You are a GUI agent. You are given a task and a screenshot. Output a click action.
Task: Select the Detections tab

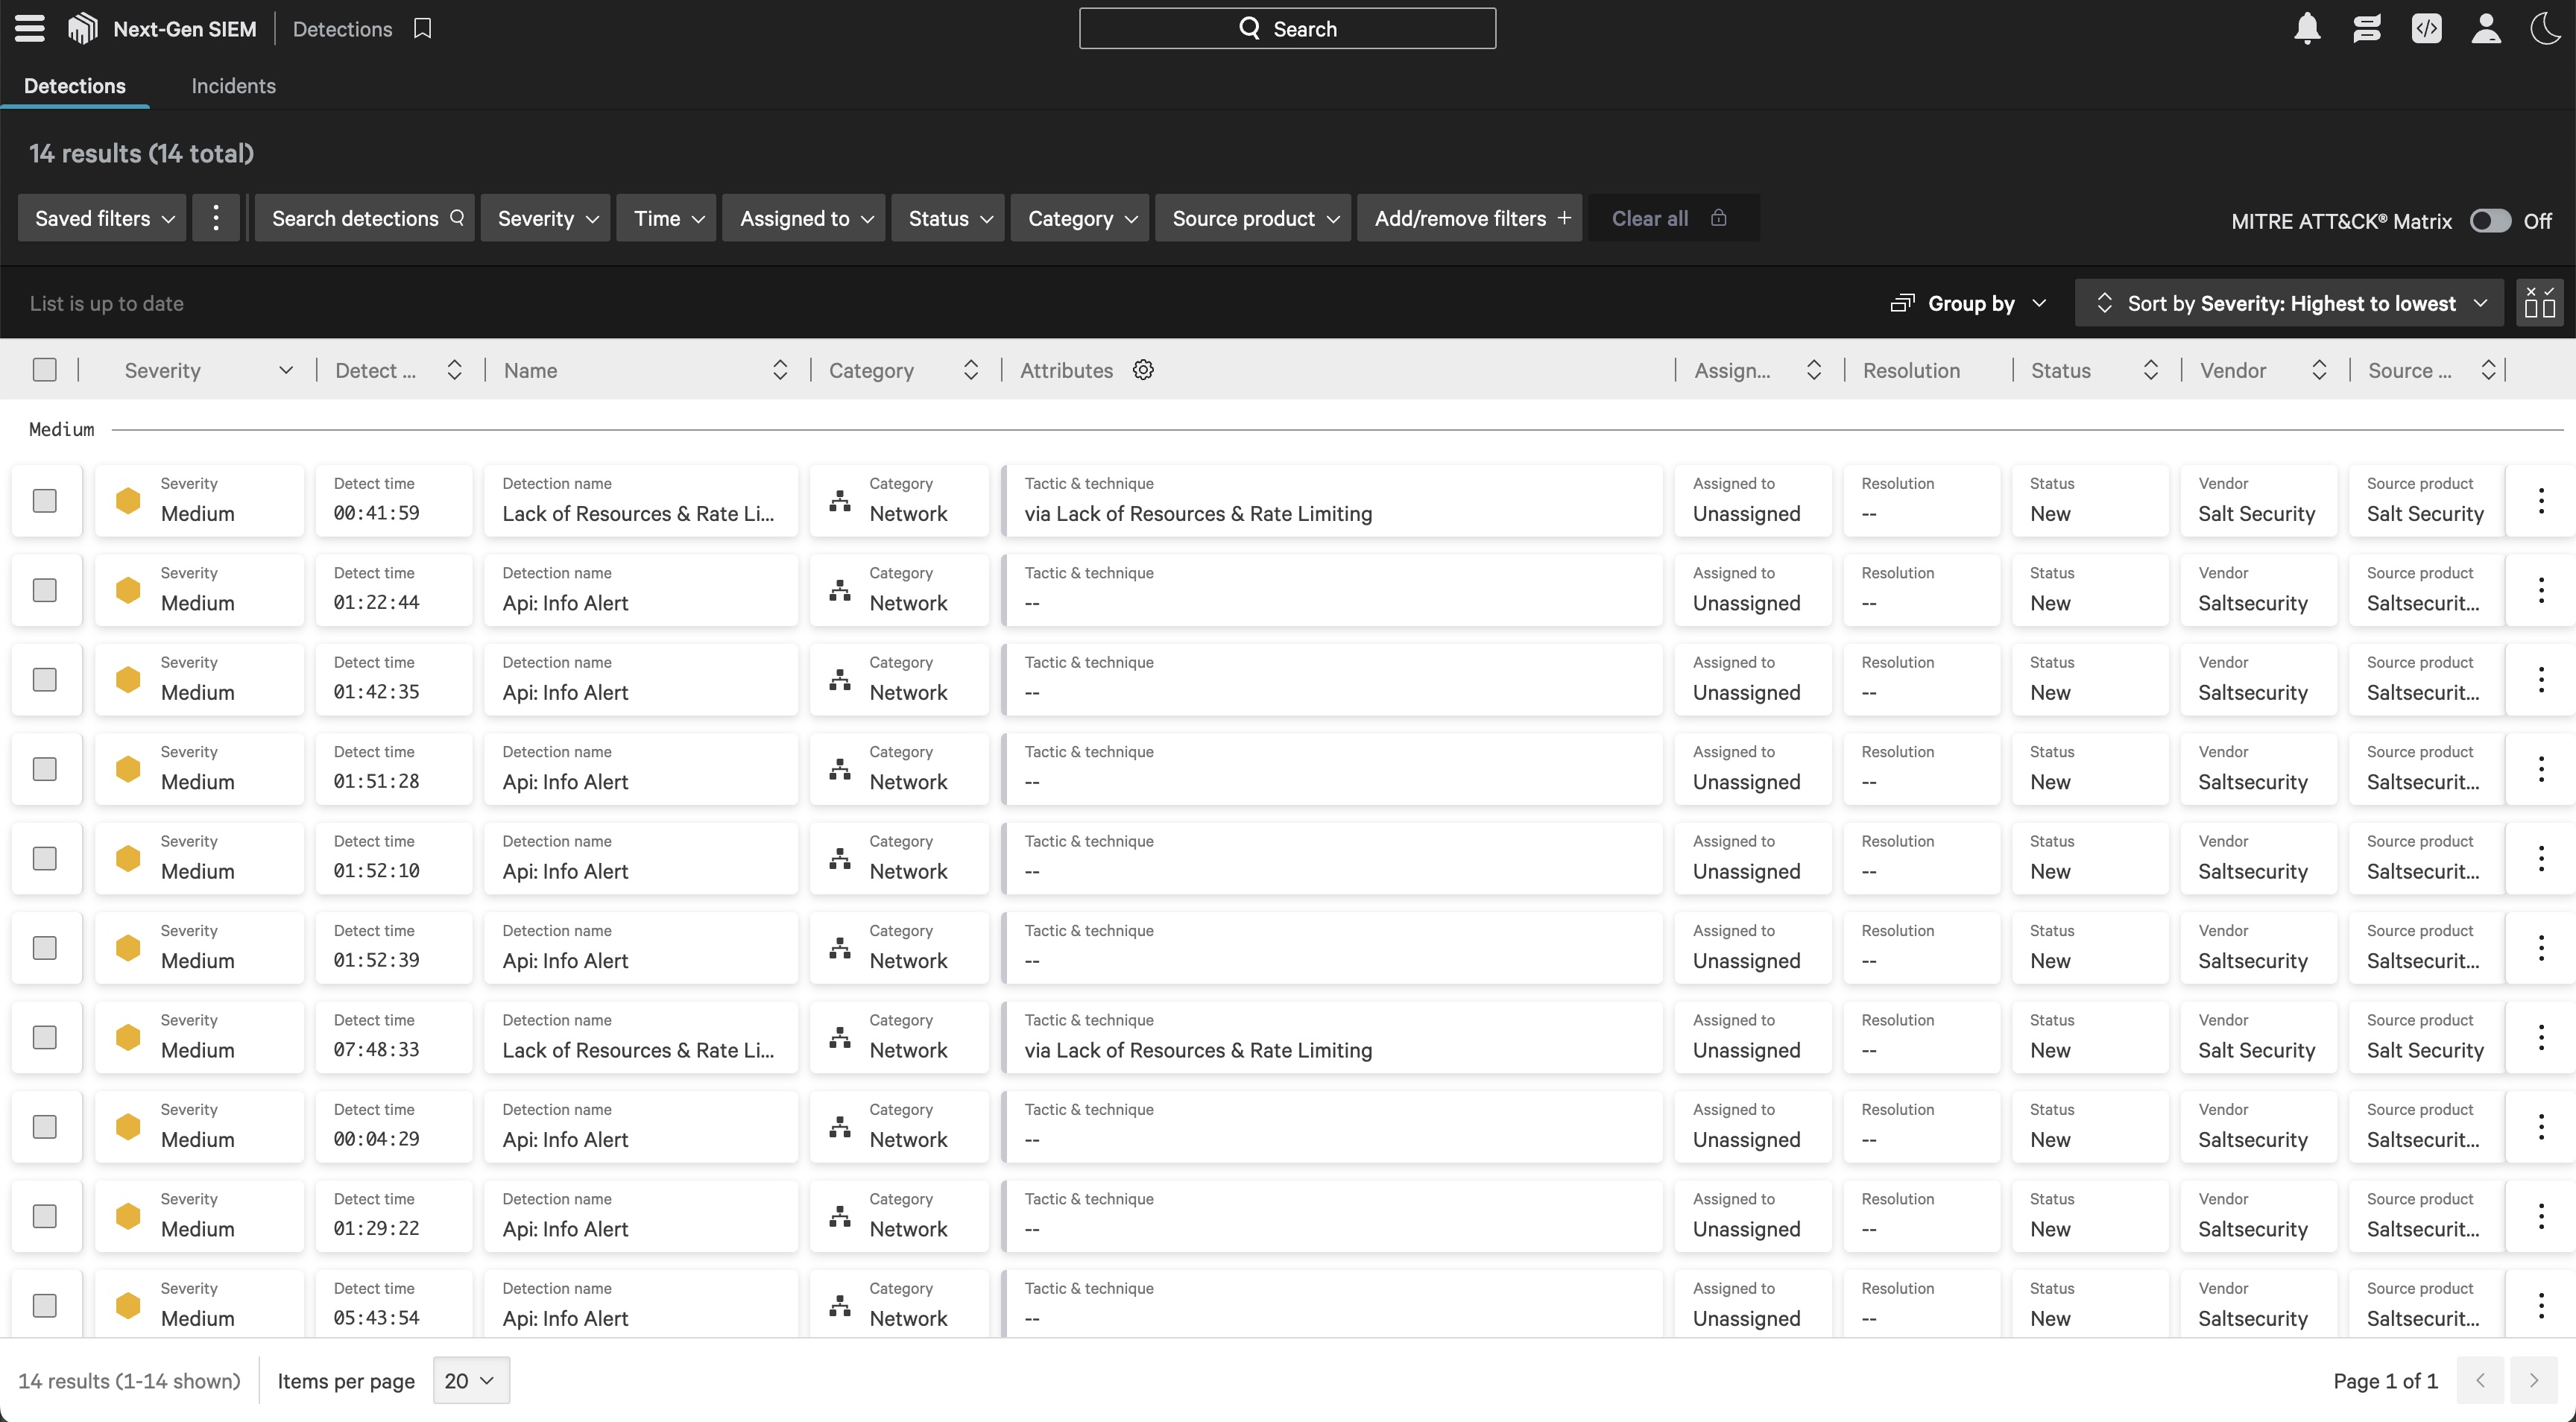click(74, 84)
